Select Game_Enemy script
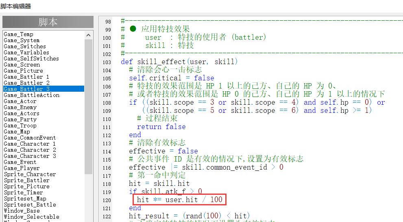Image resolution: width=403 pixels, height=222 pixels. 20,107
